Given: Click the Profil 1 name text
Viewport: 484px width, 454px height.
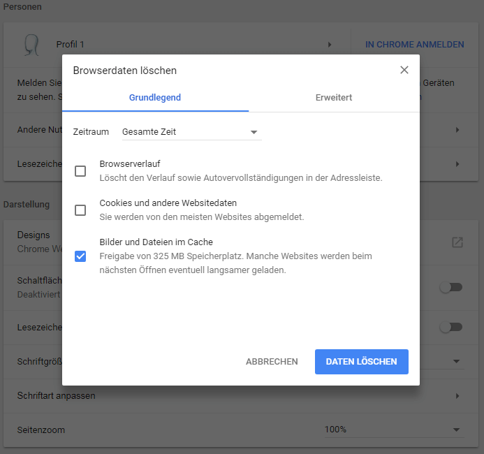Looking at the screenshot, I should 70,45.
